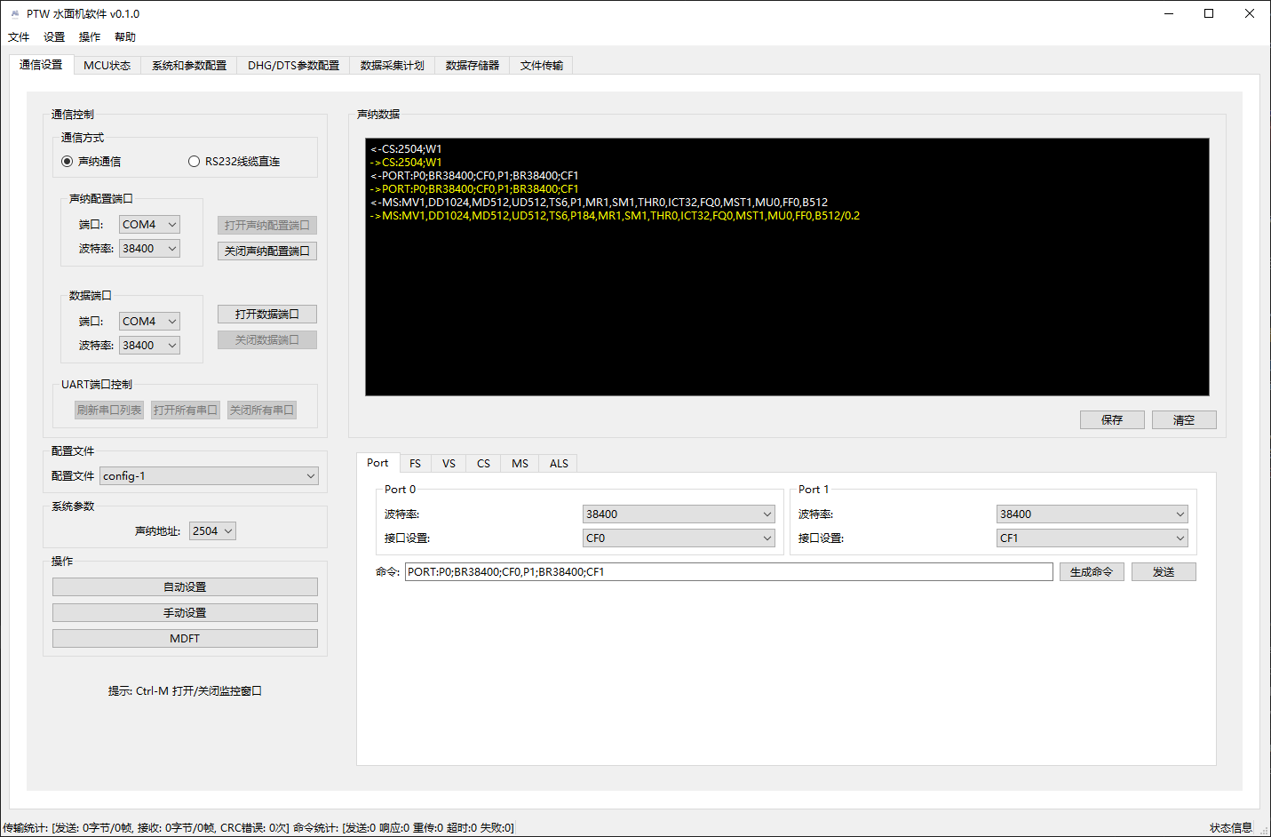Click the 手动设置 button
The height and width of the screenshot is (837, 1271).
coord(185,613)
